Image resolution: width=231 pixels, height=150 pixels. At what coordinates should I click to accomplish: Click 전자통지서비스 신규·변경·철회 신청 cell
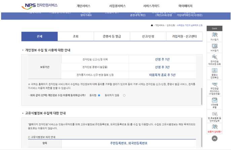[x=95, y=75]
